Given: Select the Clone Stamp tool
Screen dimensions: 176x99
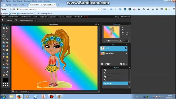Looking at the screenshot, I should tap(7, 46).
